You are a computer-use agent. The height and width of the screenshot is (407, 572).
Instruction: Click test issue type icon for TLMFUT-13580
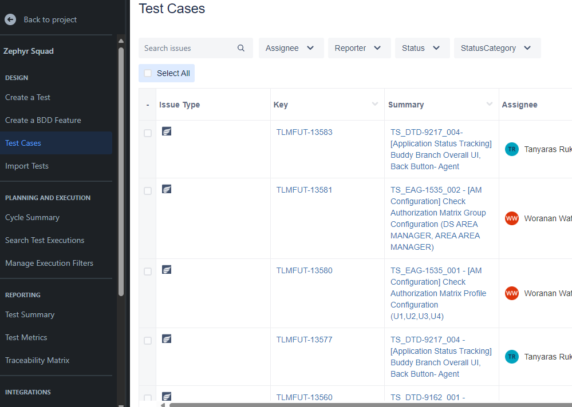pyautogui.click(x=167, y=270)
